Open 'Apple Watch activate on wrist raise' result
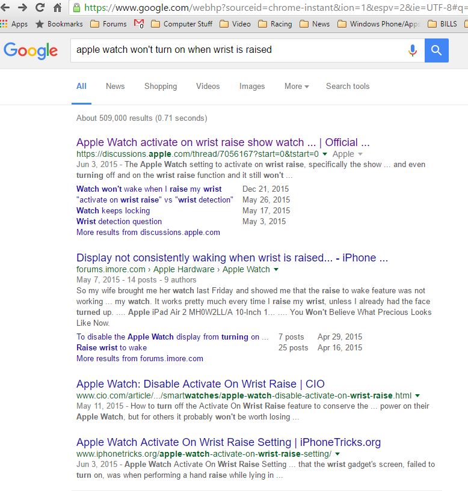This screenshot has width=468, height=491. (x=223, y=142)
